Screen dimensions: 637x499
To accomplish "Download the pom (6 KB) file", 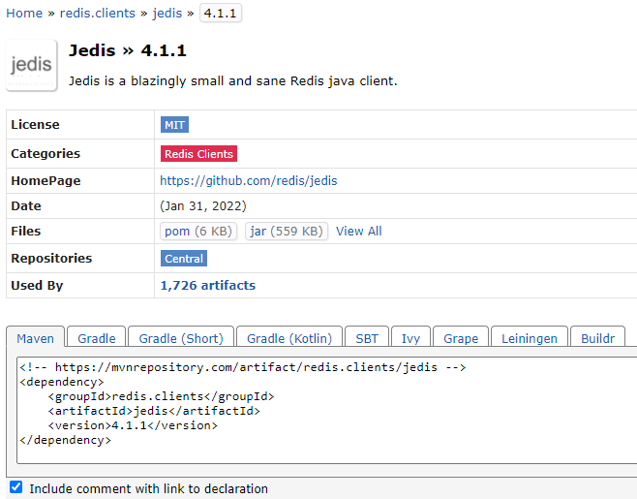I will pos(198,231).
